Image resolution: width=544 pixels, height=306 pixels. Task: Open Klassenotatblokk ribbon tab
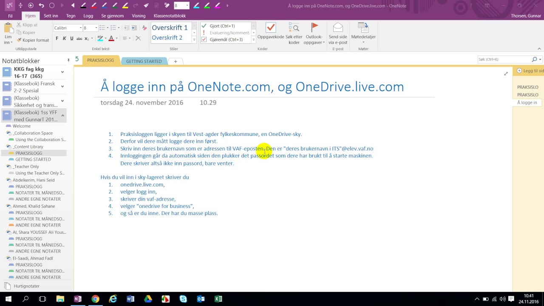pyautogui.click(x=170, y=16)
